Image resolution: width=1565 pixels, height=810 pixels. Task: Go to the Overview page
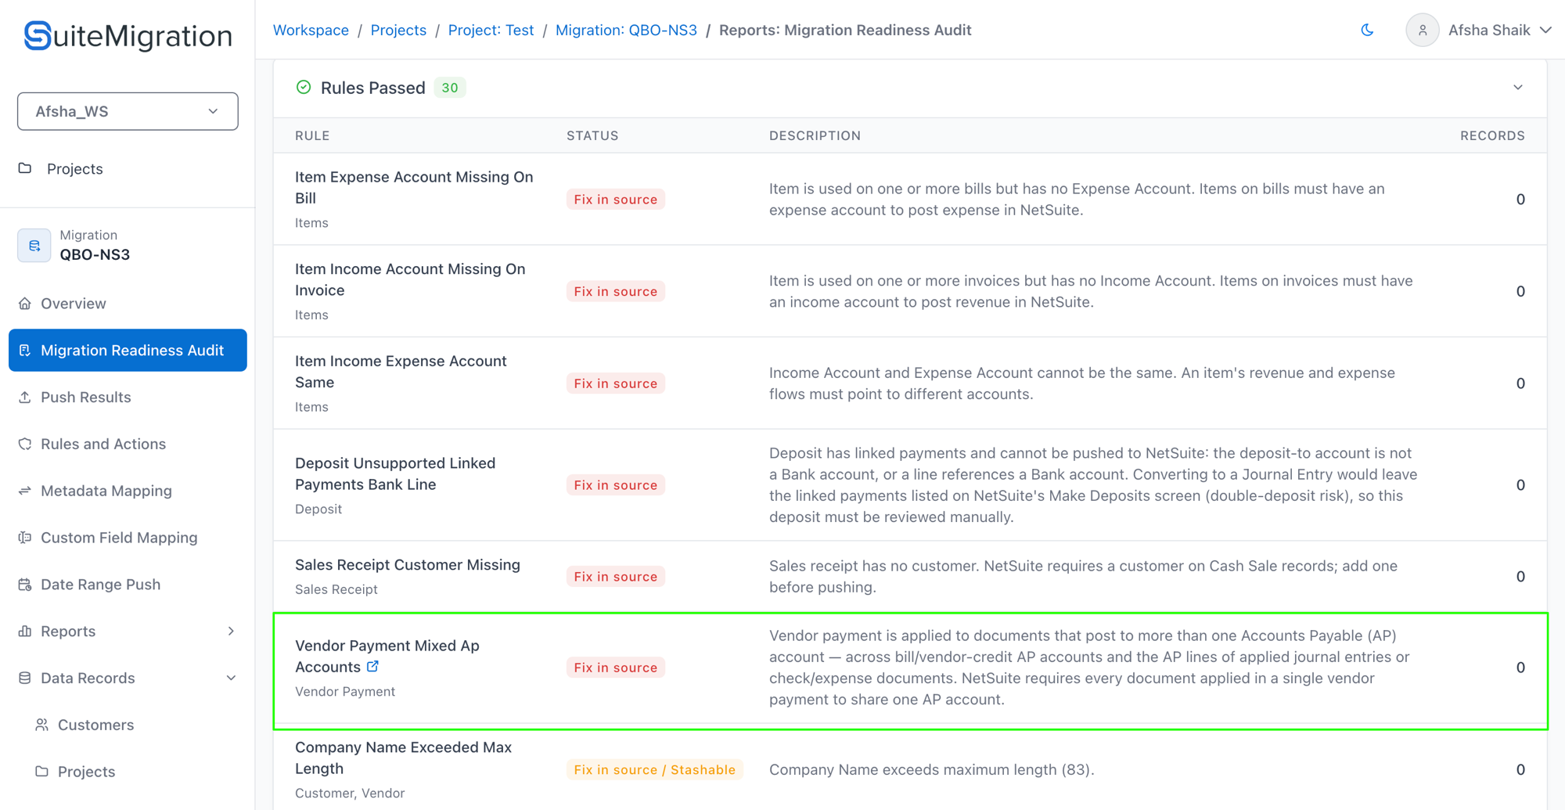(74, 304)
